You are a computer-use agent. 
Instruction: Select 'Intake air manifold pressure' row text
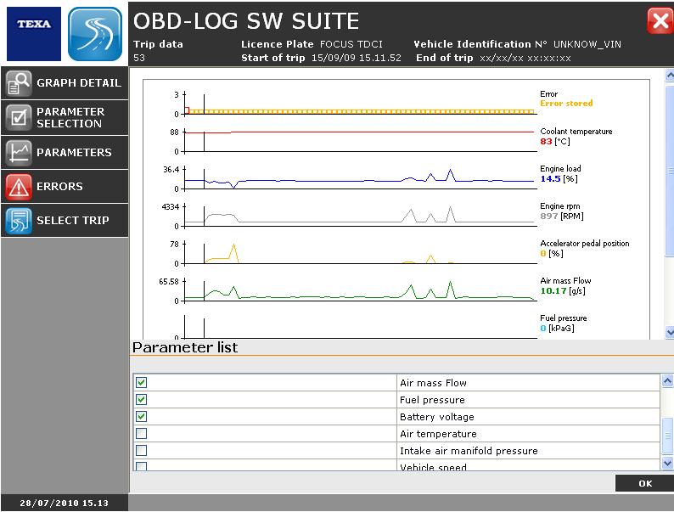[469, 451]
